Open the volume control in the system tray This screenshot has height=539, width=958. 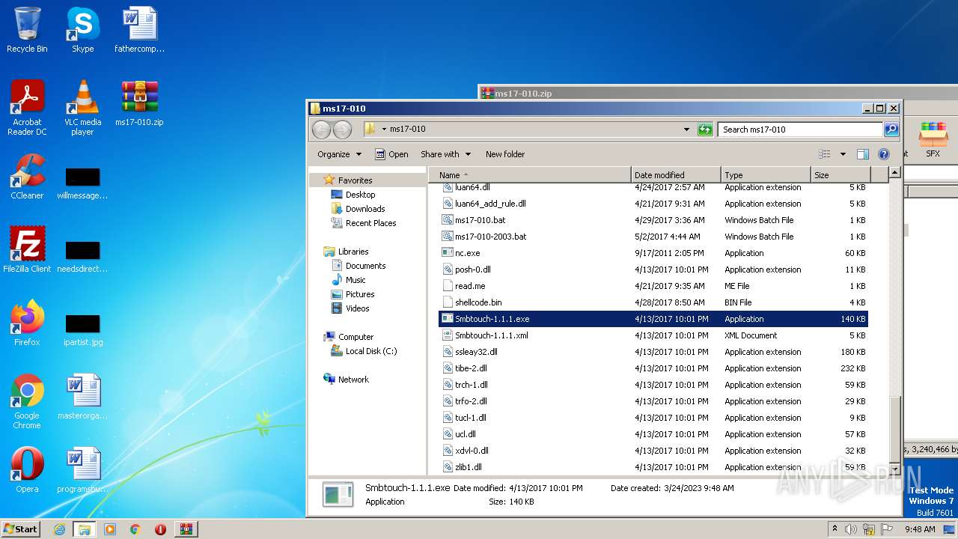[x=850, y=529]
